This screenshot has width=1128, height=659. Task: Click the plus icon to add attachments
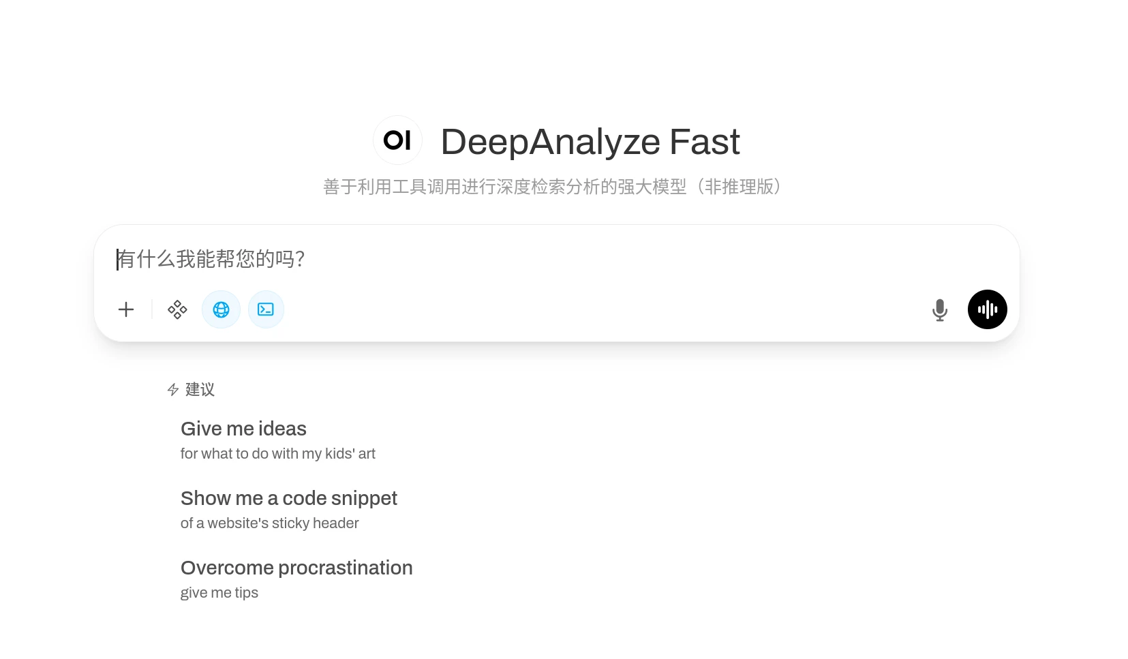(126, 309)
